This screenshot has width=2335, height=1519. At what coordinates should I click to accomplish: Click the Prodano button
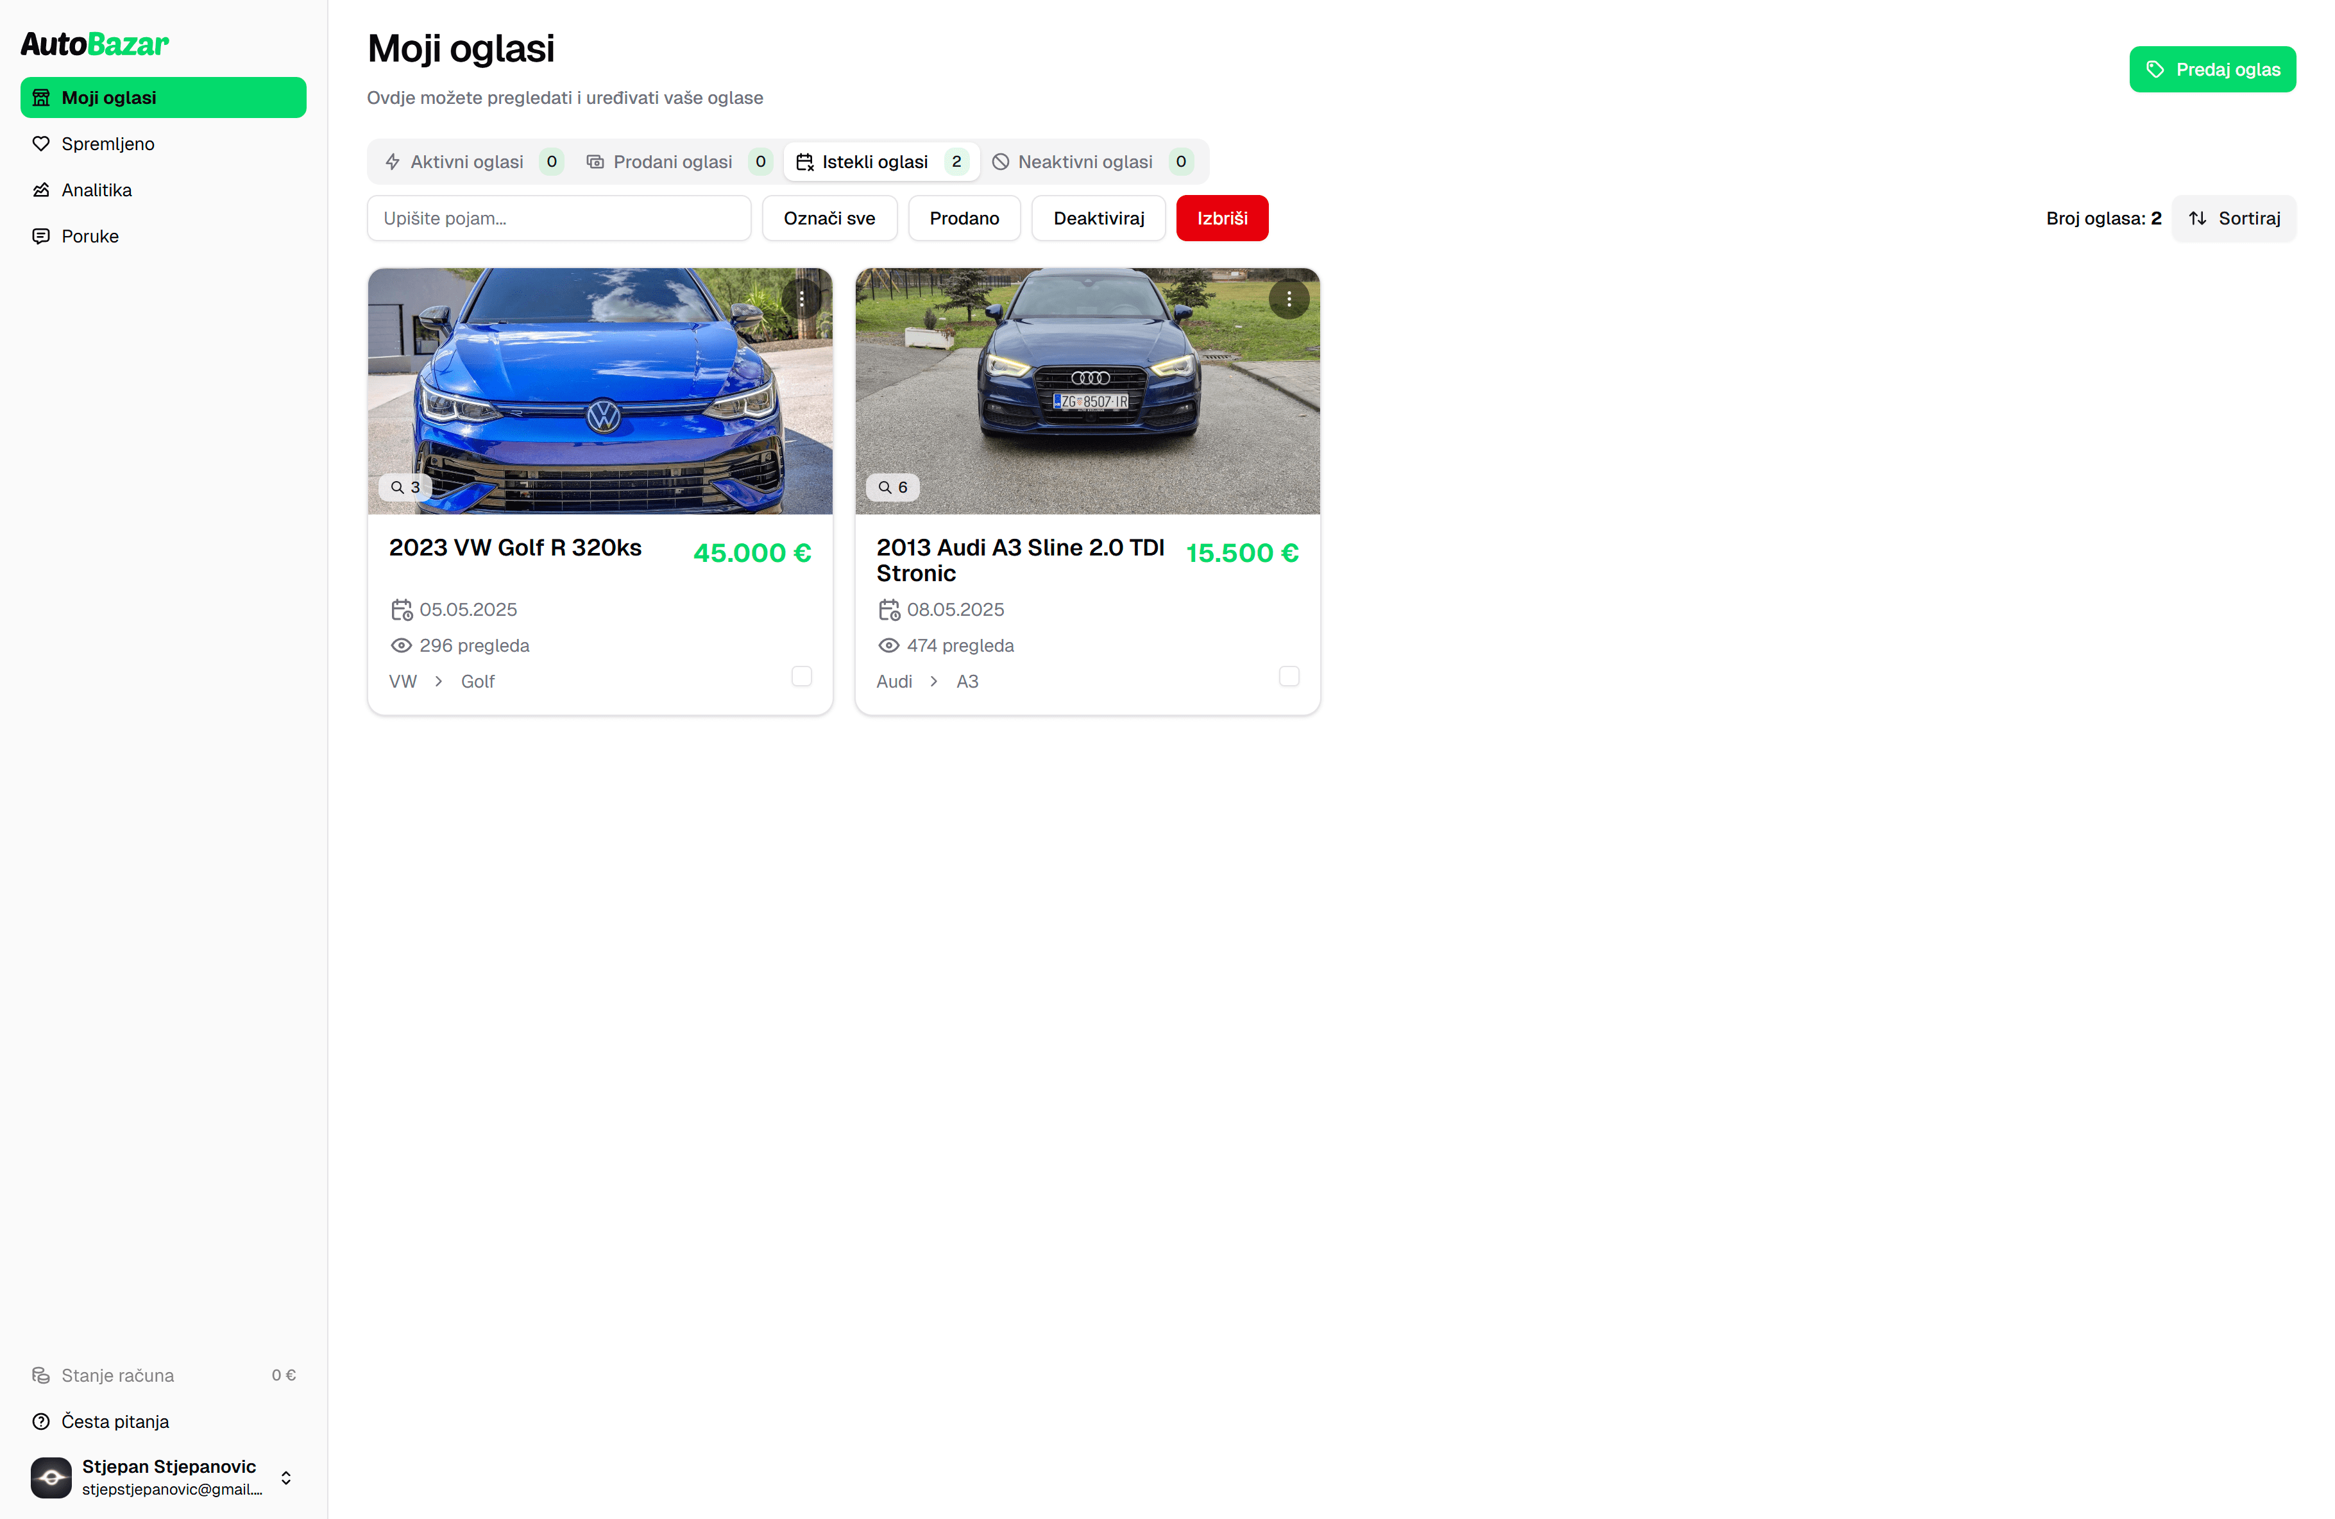[964, 218]
